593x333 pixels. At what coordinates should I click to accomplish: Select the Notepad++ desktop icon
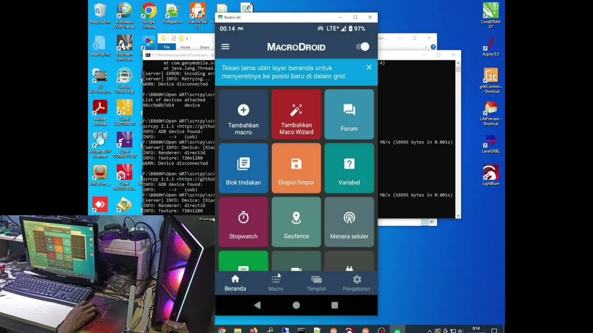tap(173, 14)
